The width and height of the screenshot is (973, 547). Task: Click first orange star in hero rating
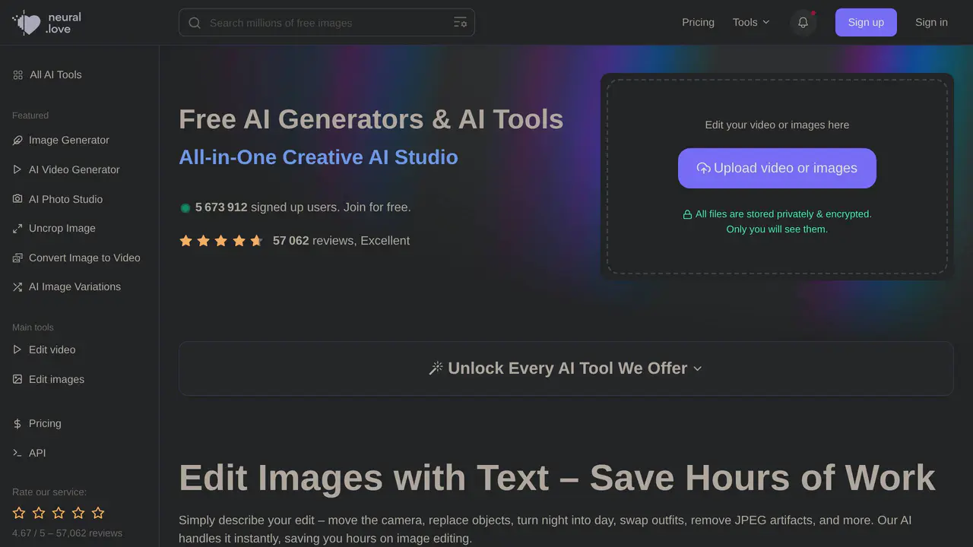pyautogui.click(x=185, y=241)
